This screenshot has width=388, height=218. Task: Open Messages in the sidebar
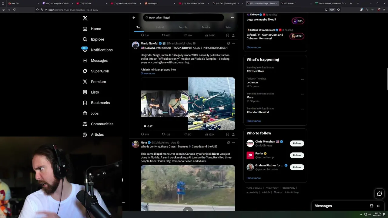(95, 61)
